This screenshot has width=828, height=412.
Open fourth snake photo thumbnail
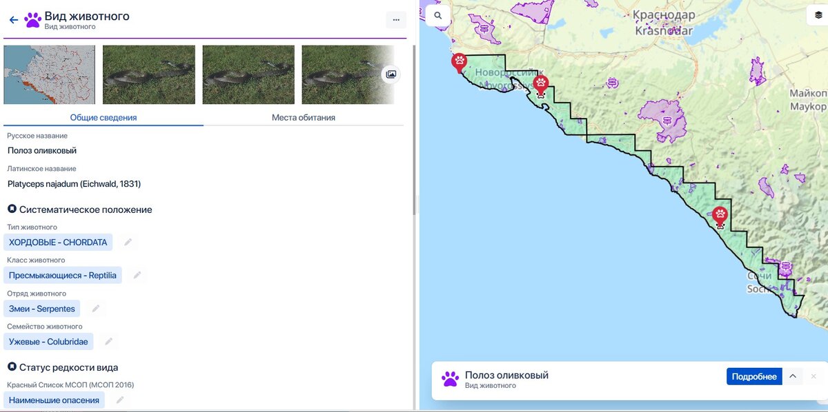coord(348,74)
